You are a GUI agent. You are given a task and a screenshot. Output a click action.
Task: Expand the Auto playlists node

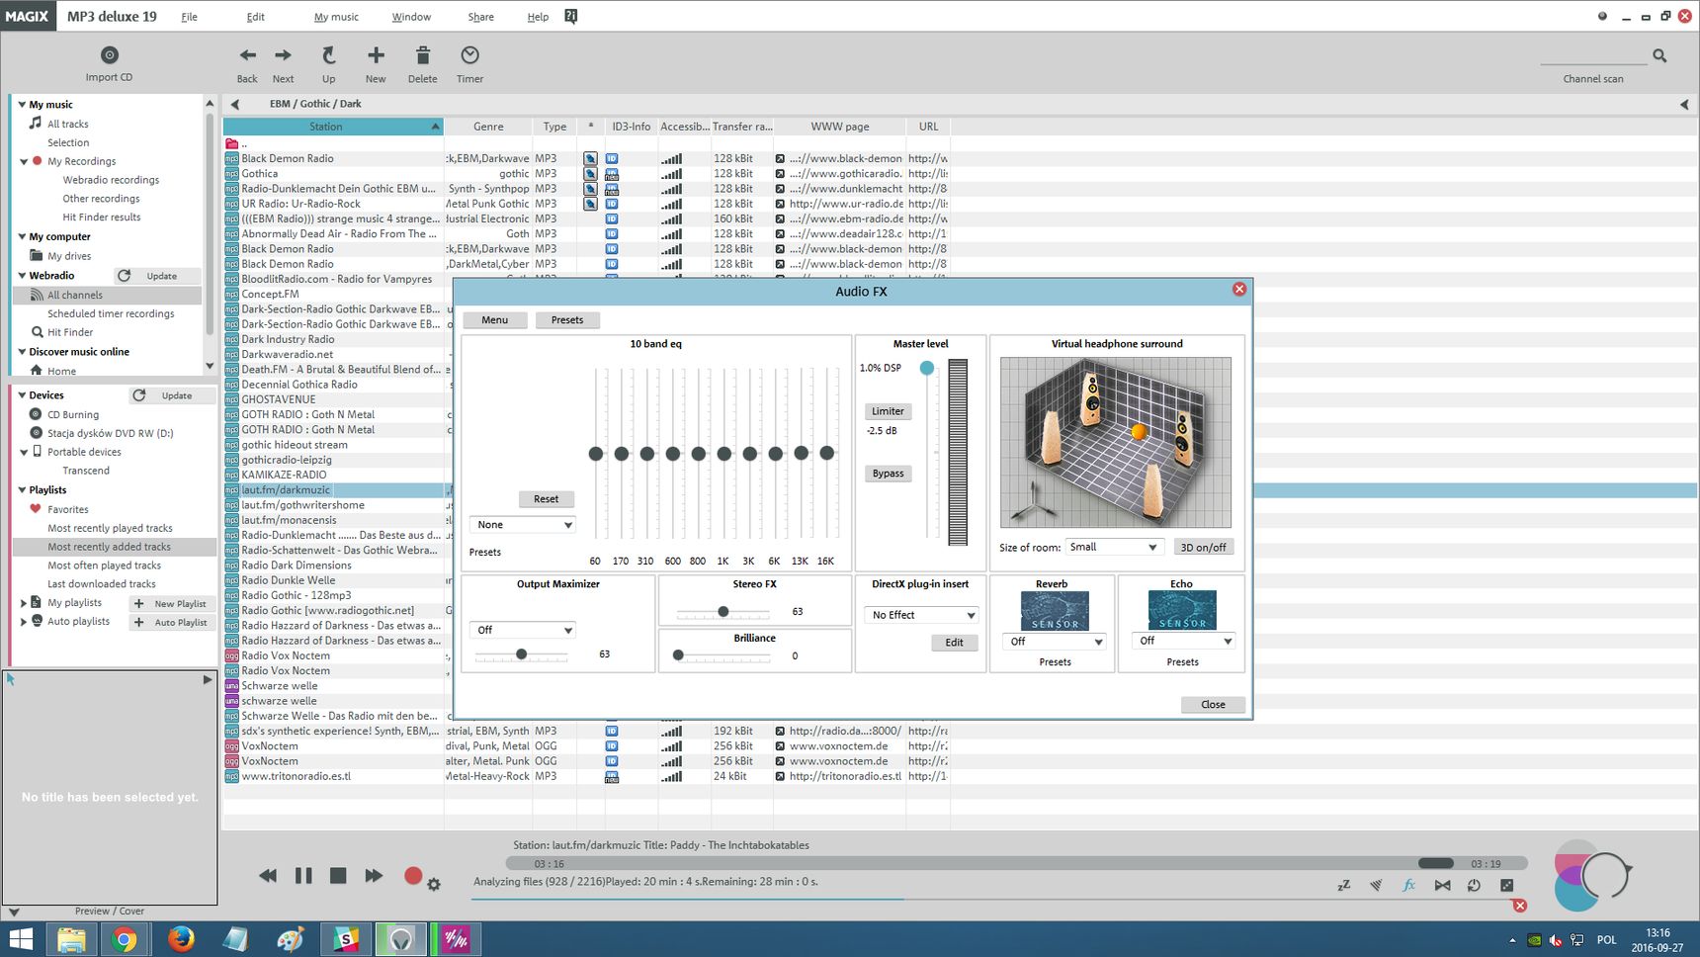(x=24, y=622)
